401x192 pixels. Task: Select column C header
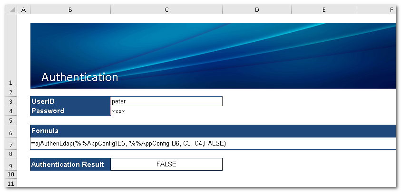click(x=166, y=9)
